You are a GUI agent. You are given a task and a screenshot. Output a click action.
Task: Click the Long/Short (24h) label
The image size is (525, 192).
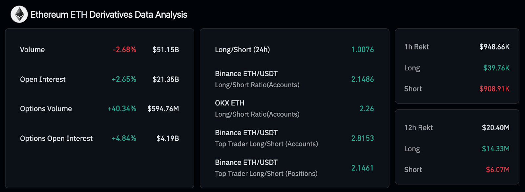click(242, 50)
